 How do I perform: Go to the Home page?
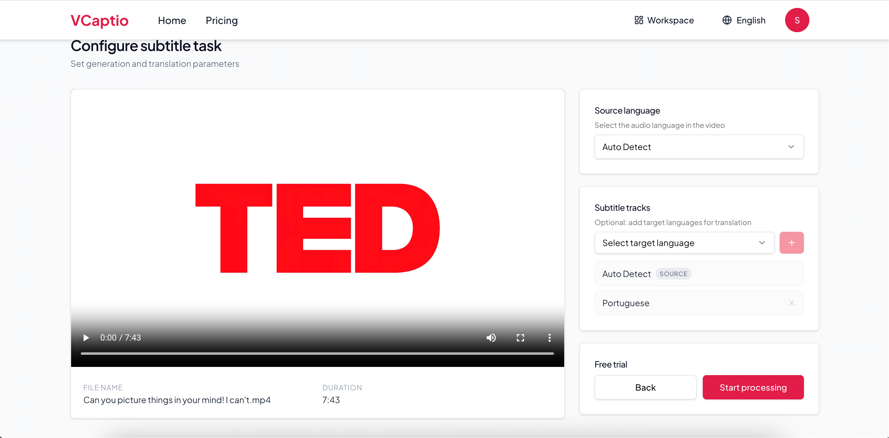[172, 20]
